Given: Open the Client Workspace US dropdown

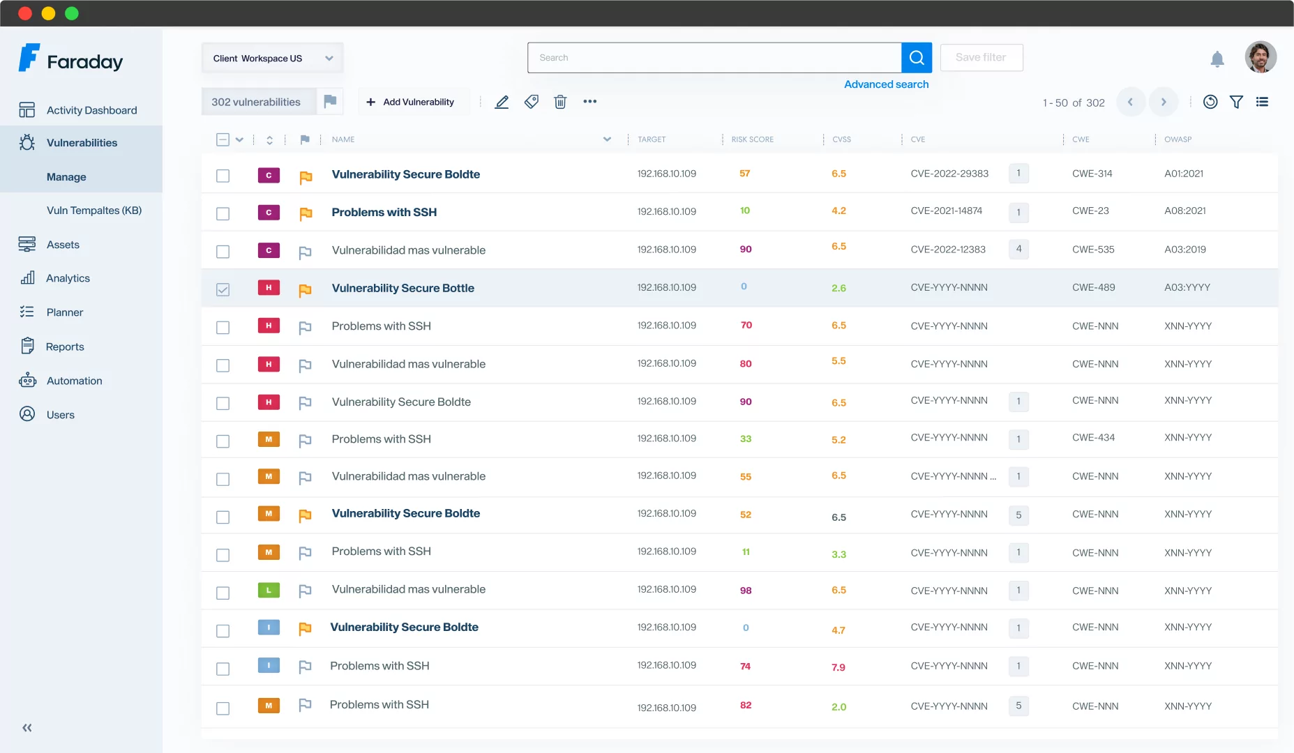Looking at the screenshot, I should (272, 59).
